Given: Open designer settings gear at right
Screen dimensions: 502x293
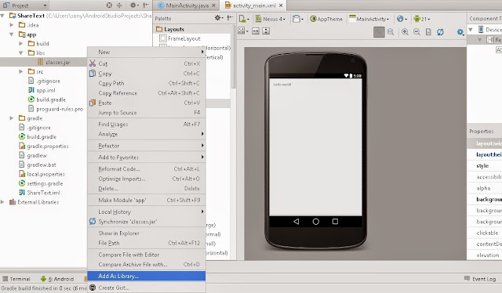Looking at the screenshot, I should [x=460, y=31].
